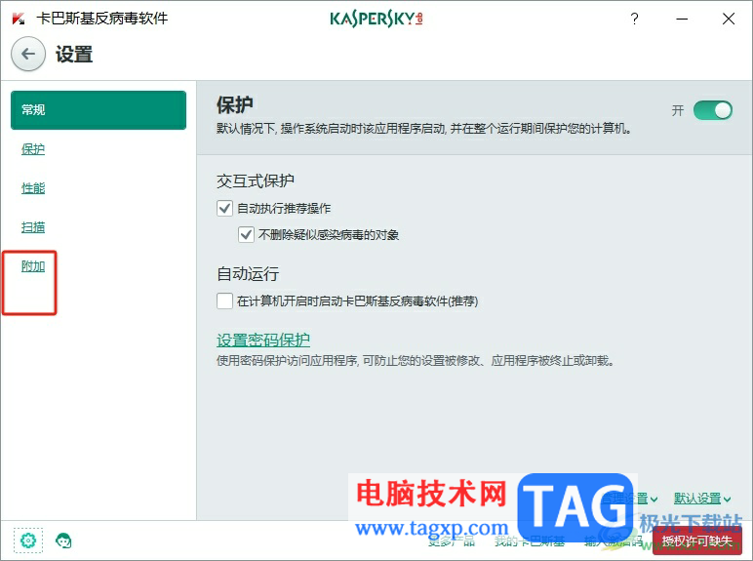Image resolution: width=753 pixels, height=561 pixels.
Task: Open settings via the gear icon
Action: (x=28, y=541)
